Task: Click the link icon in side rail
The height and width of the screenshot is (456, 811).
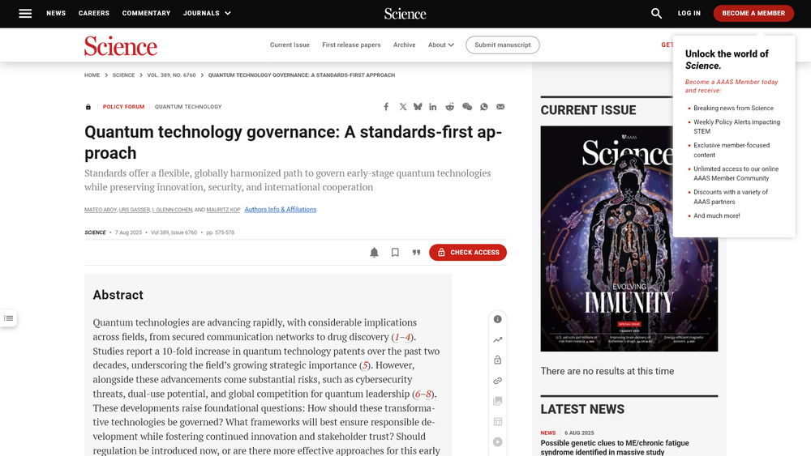Action: pyautogui.click(x=498, y=381)
